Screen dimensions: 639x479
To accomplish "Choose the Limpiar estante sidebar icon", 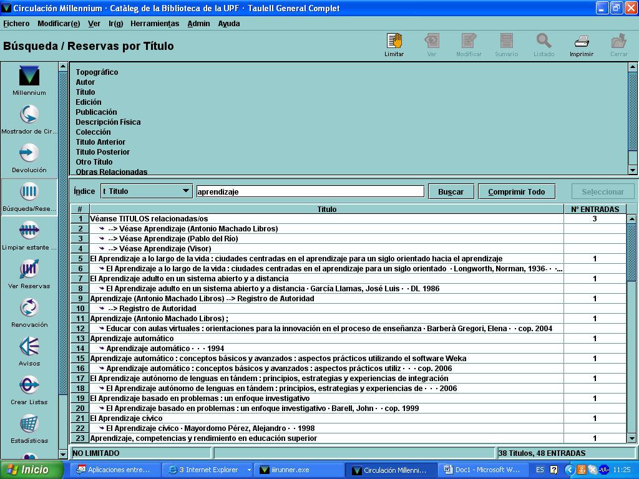I will coord(29,231).
